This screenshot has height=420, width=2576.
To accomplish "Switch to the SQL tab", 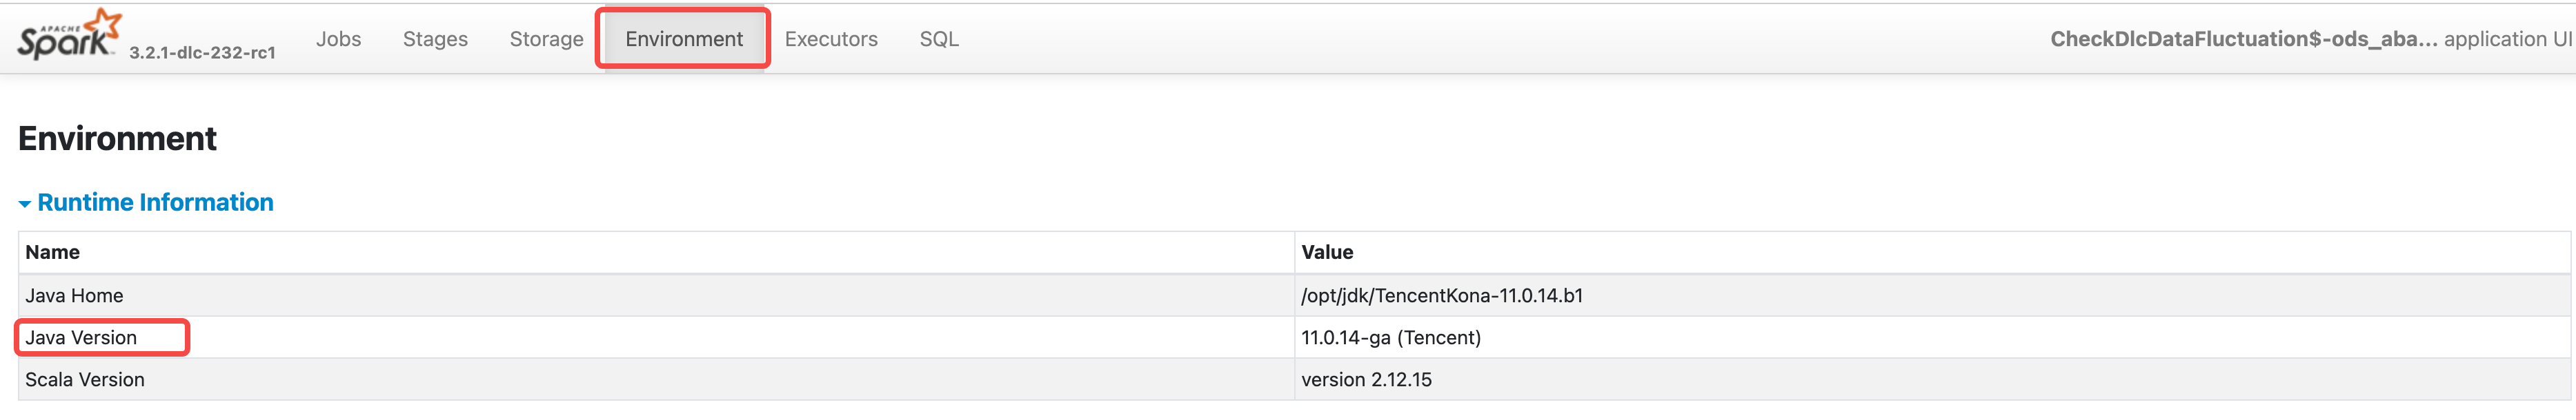I will coord(938,39).
